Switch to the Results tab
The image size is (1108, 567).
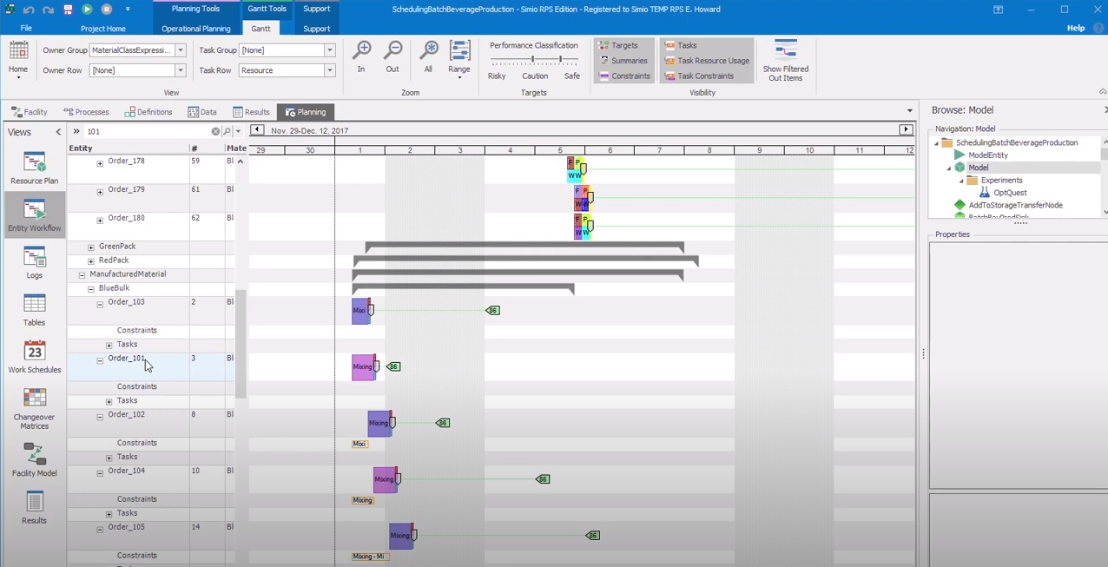251,112
